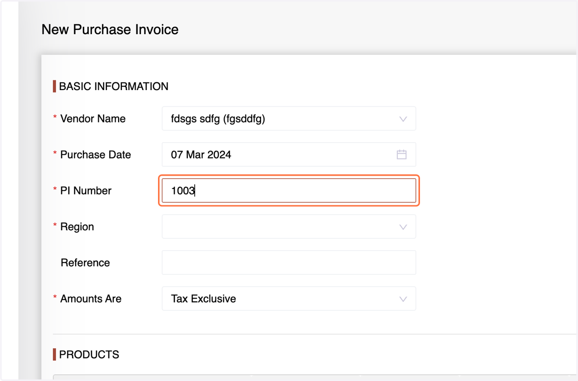
Task: Focus the PI Number field containing 1003
Action: pos(289,191)
